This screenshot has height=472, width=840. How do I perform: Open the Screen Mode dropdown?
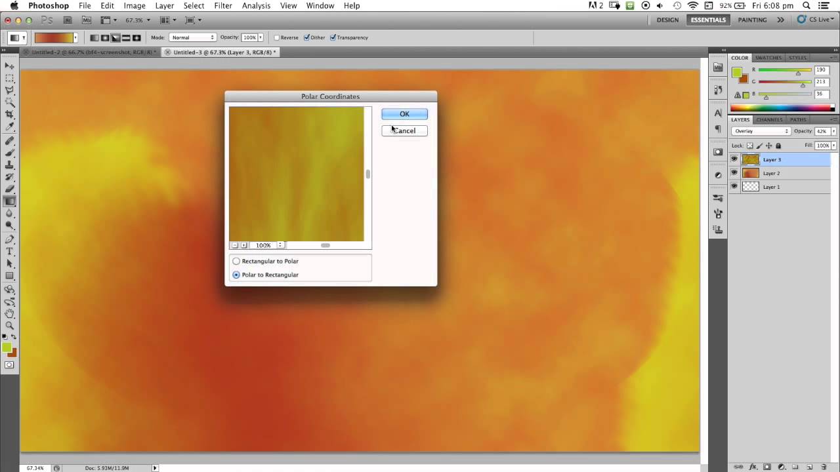click(x=194, y=20)
